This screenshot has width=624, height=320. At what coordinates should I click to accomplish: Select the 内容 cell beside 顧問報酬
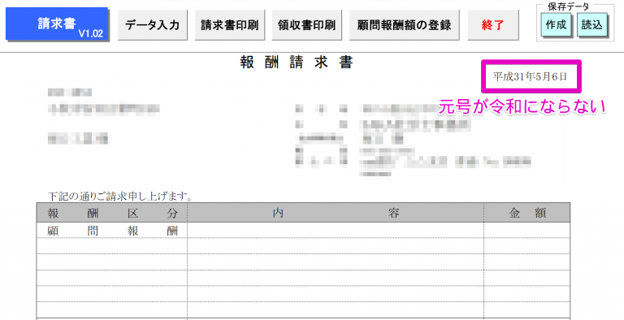[336, 231]
